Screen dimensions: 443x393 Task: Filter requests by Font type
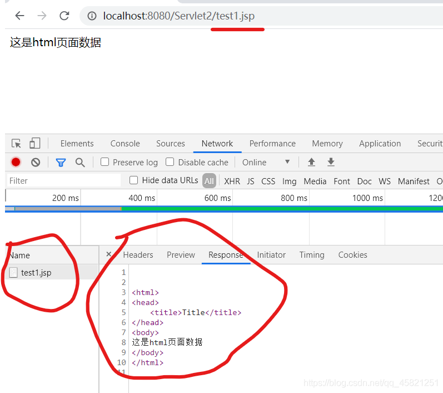[342, 181]
